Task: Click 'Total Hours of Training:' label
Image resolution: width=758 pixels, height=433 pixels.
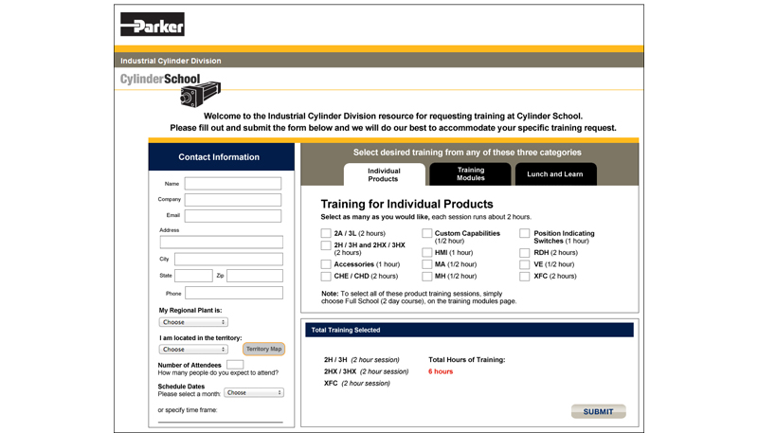Action: 467,360
